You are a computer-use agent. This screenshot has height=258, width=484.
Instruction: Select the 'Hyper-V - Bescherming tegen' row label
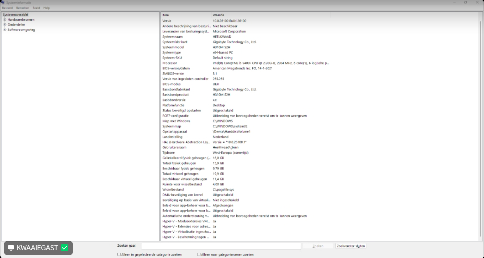[186, 237]
